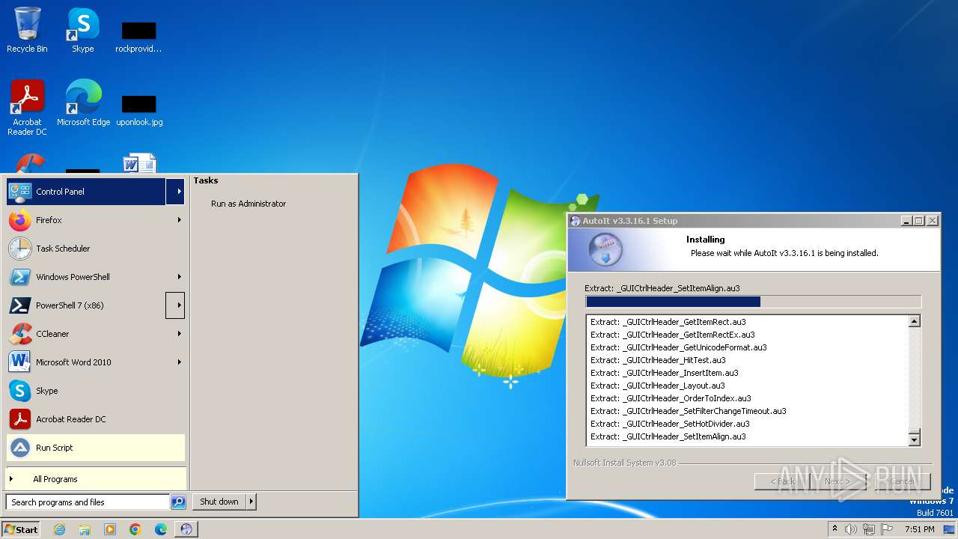Minimize the AutoIt Setup window
The width and height of the screenshot is (958, 539).
tap(907, 221)
